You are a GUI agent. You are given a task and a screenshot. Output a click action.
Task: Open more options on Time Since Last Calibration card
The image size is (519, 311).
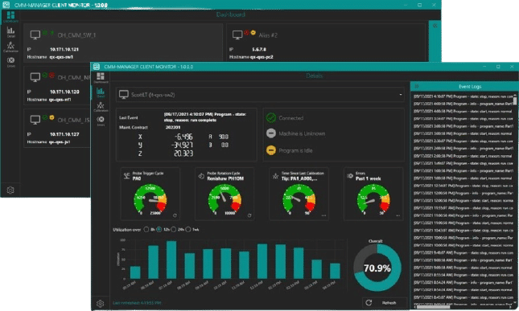pyautogui.click(x=323, y=215)
